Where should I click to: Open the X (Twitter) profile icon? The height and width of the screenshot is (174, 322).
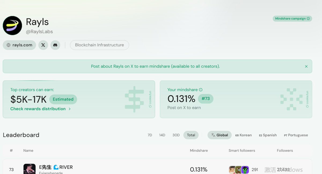click(43, 45)
